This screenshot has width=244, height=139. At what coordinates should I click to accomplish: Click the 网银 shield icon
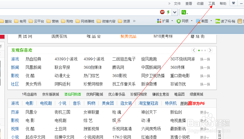pyautogui.click(x=179, y=21)
